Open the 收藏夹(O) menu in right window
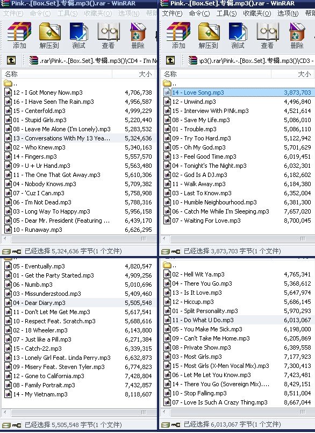Viewport: 315px width, 433px height. [x=257, y=13]
